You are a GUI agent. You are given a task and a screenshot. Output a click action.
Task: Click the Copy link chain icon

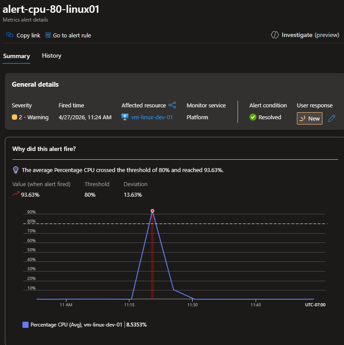10,35
